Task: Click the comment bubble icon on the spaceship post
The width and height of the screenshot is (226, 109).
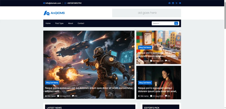Action: click(73, 96)
